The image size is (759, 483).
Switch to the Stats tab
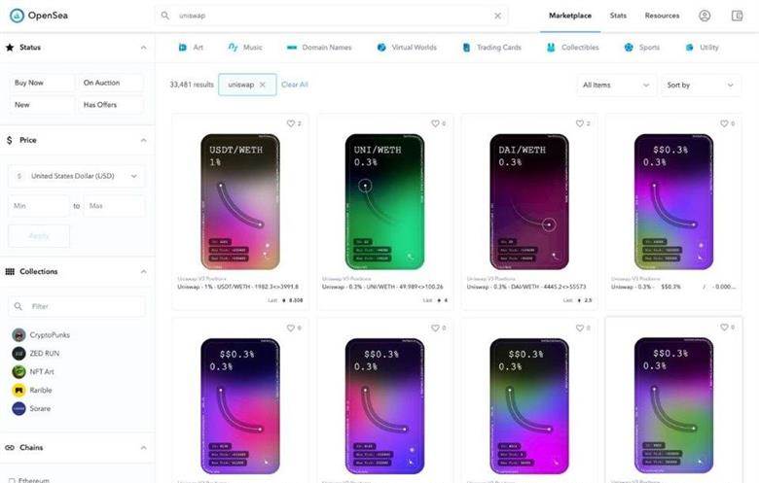click(x=618, y=16)
